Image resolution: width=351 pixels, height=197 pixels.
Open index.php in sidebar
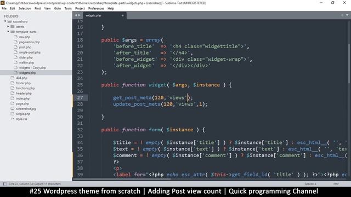coord(23,99)
